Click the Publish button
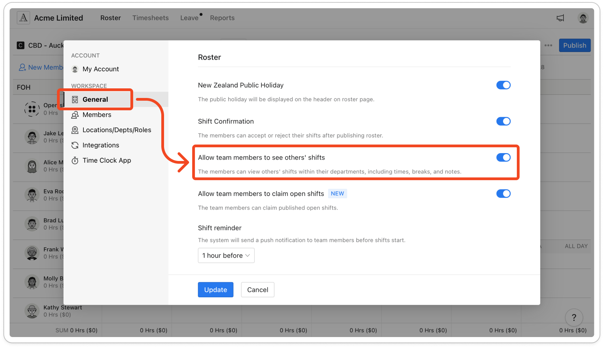The width and height of the screenshot is (604, 348). [575, 45]
